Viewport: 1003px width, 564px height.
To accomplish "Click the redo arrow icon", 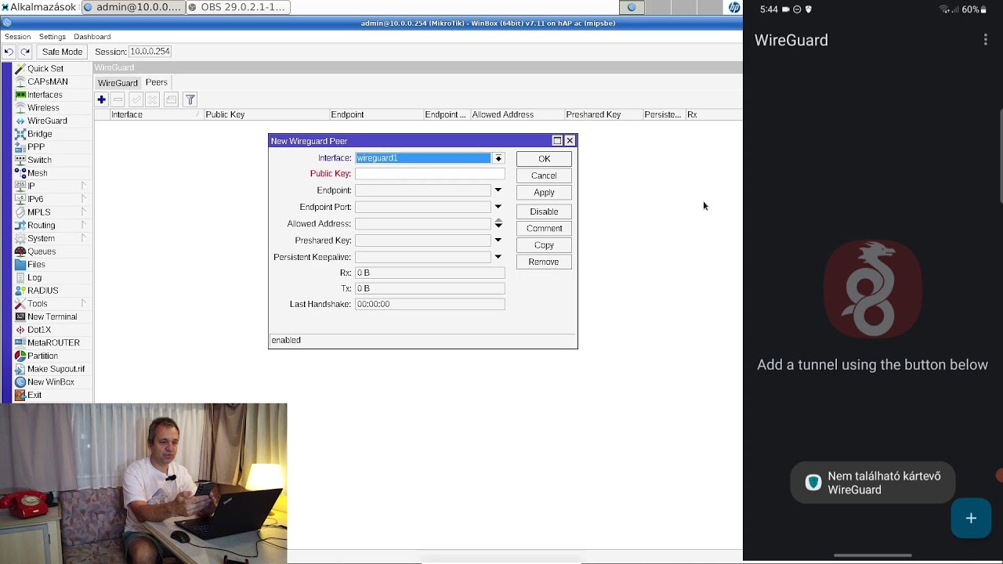I will (25, 52).
